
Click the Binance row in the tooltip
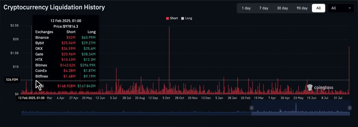(x=65, y=37)
